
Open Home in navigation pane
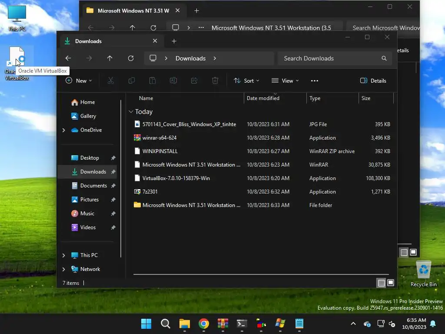[x=87, y=102]
